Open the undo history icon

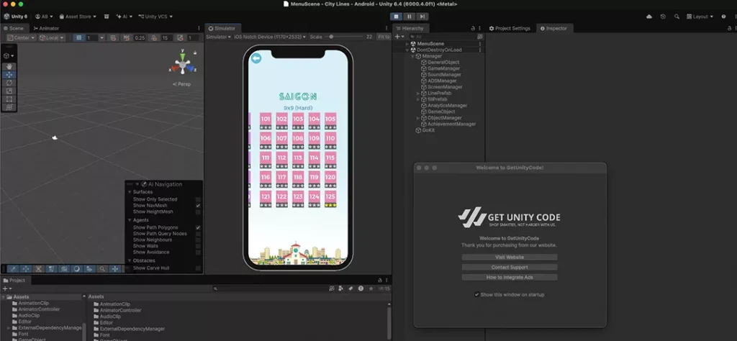(x=663, y=17)
